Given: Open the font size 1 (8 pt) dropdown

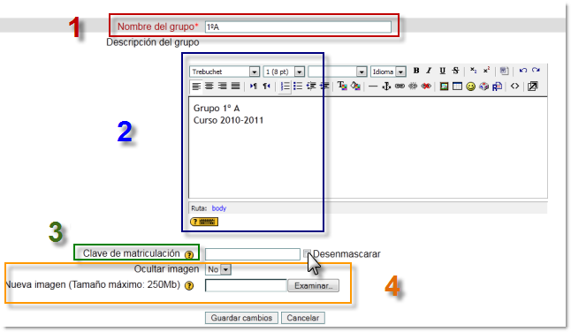Looking at the screenshot, I should tap(284, 72).
